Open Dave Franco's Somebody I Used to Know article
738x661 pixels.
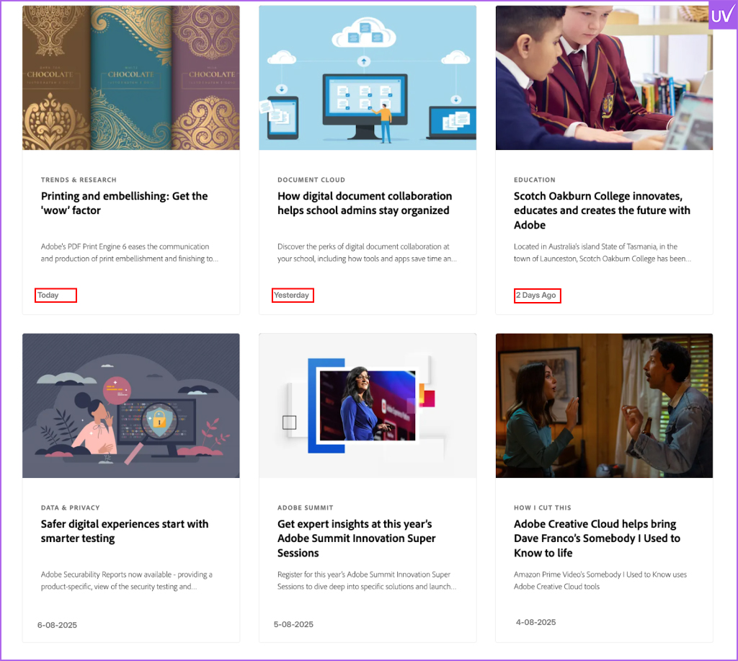pyautogui.click(x=597, y=538)
